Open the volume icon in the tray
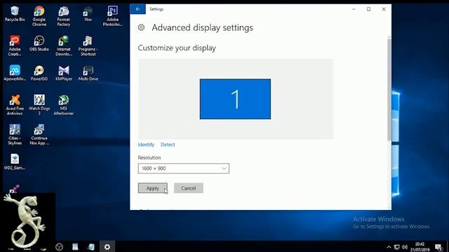449x252 pixels. [x=404, y=247]
